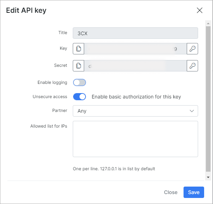Regenerate the Secret using key icon
The height and width of the screenshot is (204, 213).
[x=192, y=66]
